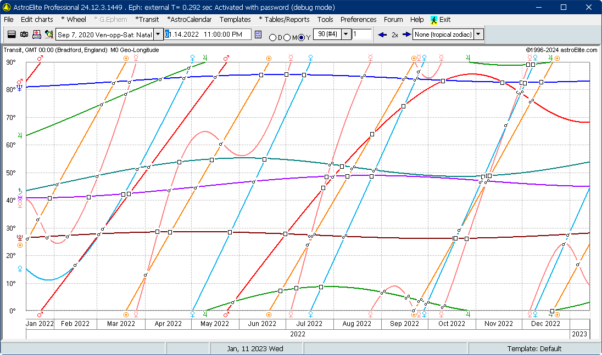Click the date and time input field
602x355 pixels.
208,34
